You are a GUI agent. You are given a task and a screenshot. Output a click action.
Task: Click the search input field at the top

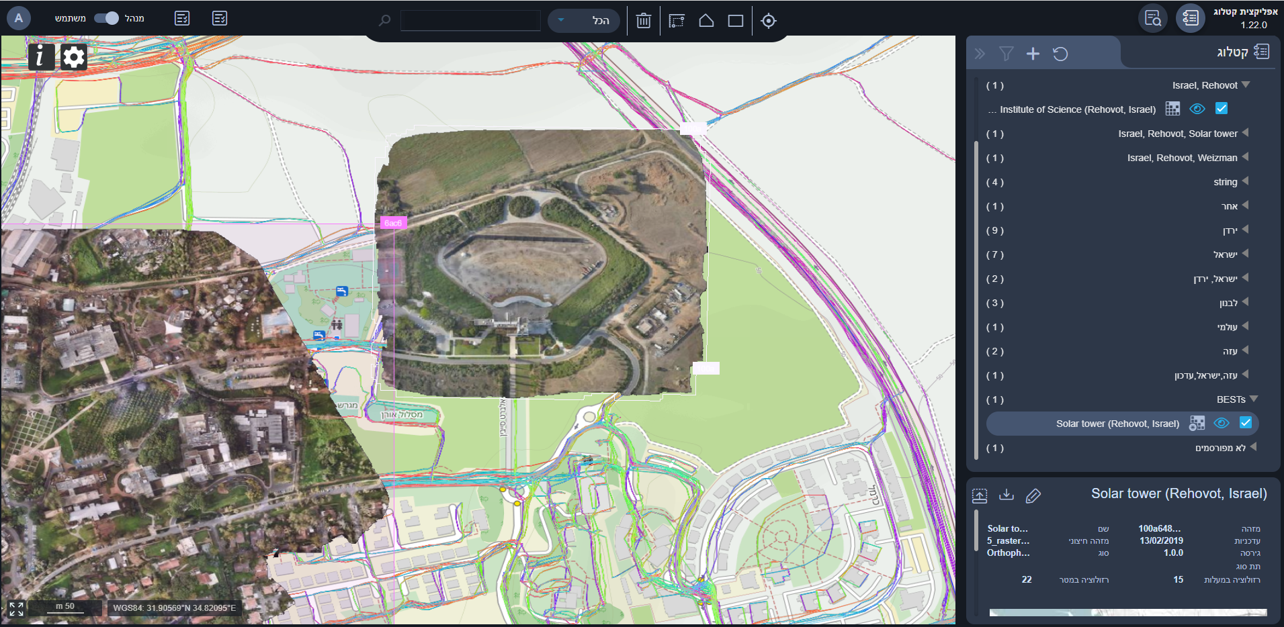(x=470, y=21)
